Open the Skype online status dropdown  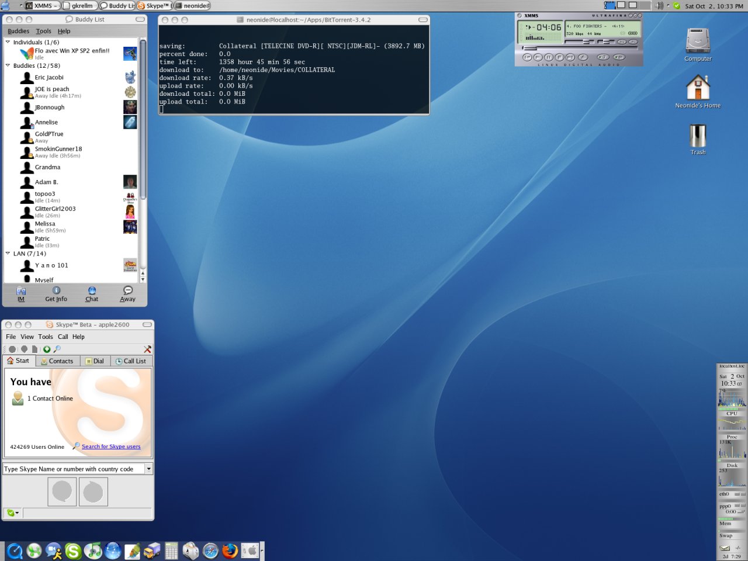coord(12,512)
